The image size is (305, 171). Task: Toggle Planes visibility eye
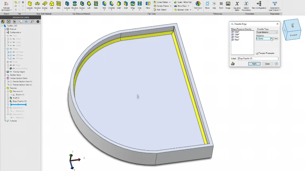click(11, 49)
